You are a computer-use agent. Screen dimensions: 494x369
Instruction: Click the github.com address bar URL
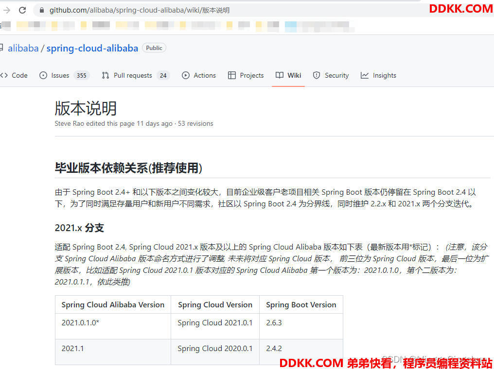pos(139,10)
